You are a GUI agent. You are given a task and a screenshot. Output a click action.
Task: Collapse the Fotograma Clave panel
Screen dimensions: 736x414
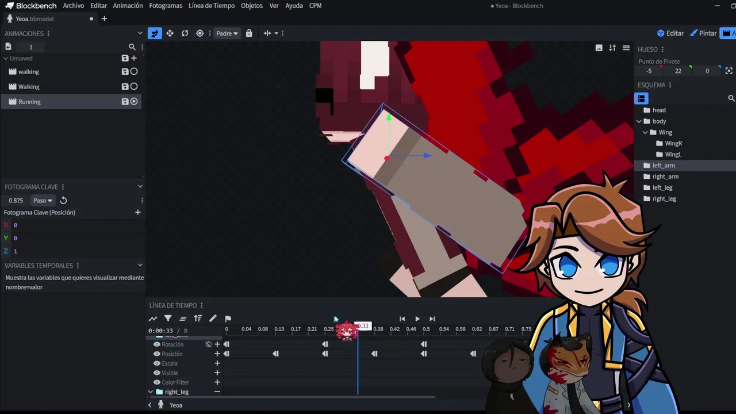tap(140, 187)
